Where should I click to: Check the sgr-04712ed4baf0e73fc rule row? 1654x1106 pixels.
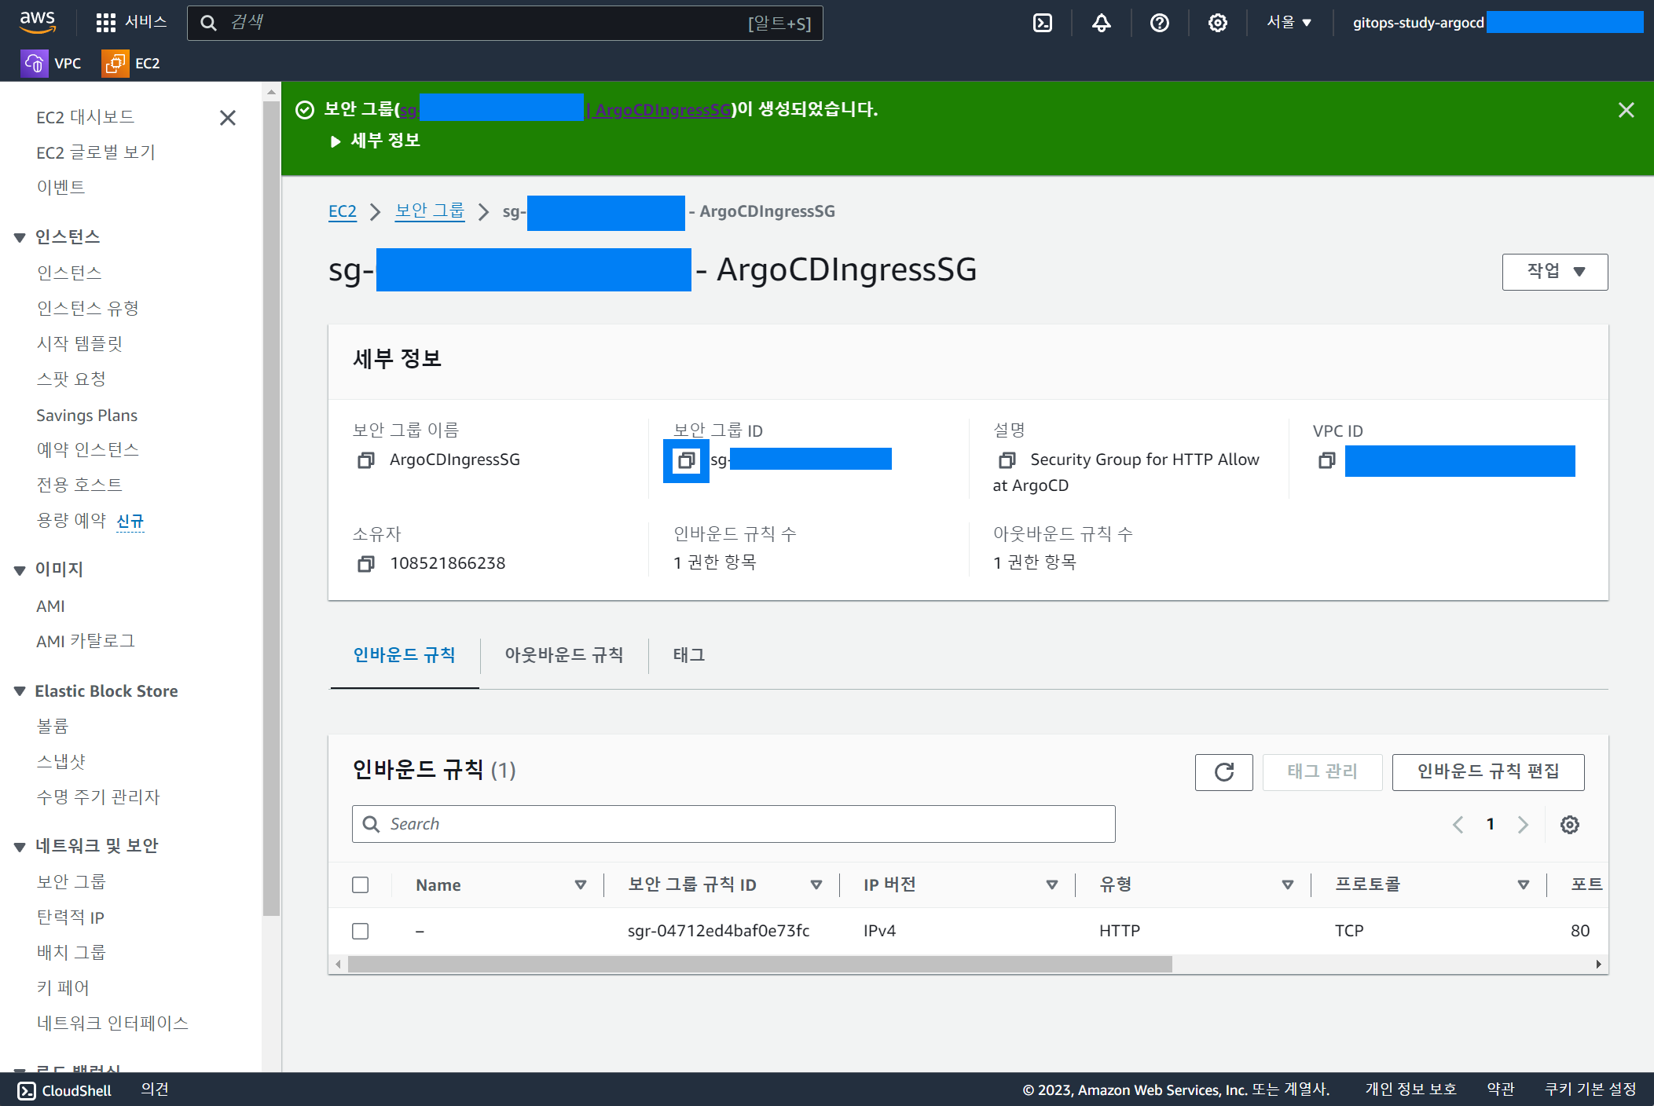pos(361,932)
